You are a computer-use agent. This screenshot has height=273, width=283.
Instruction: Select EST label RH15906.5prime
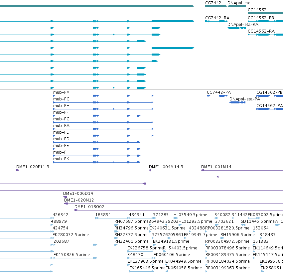pos(237,235)
